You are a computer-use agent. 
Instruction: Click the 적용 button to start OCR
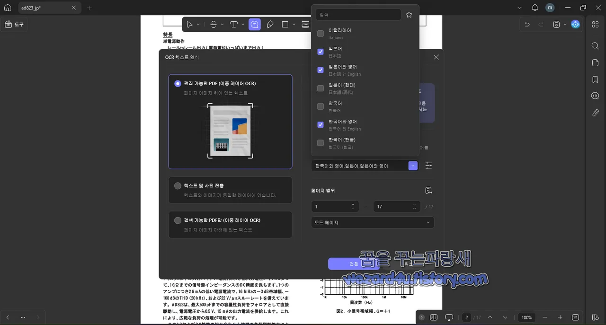point(354,264)
